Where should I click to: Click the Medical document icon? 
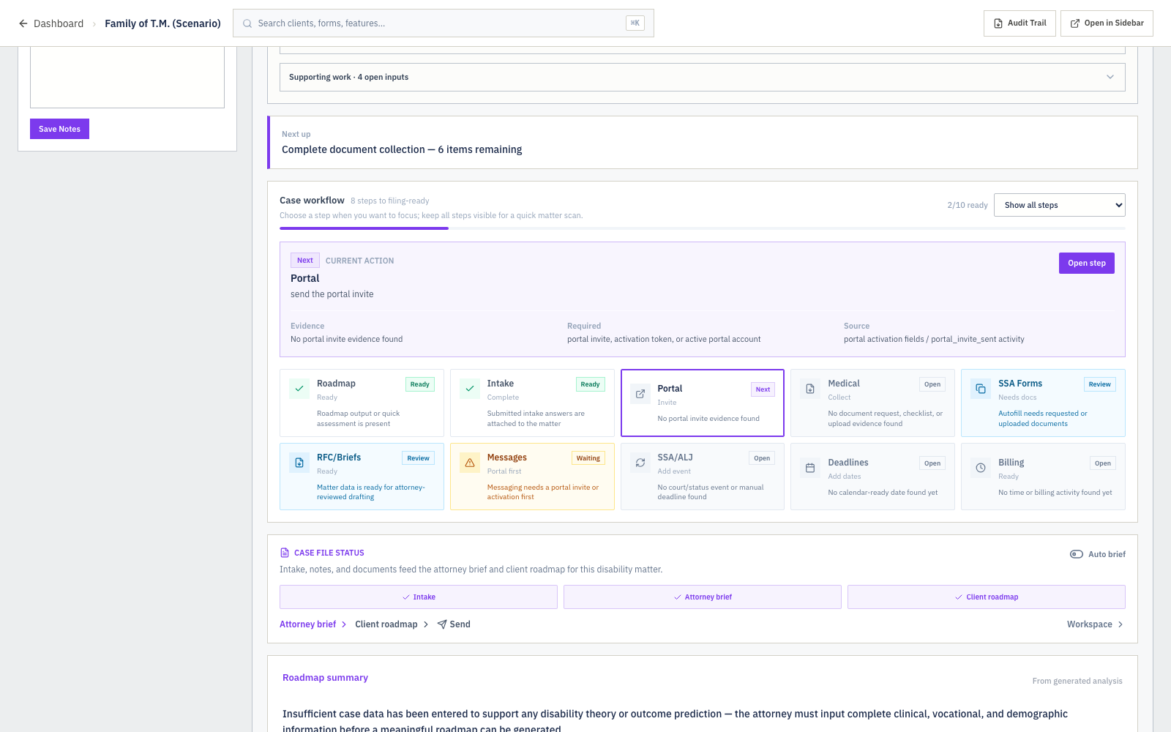tap(810, 389)
